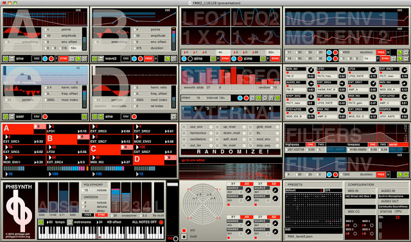This screenshot has height=242, width=411.
Task: Toggle the fm_mod randomize option
Action: pos(217,145)
